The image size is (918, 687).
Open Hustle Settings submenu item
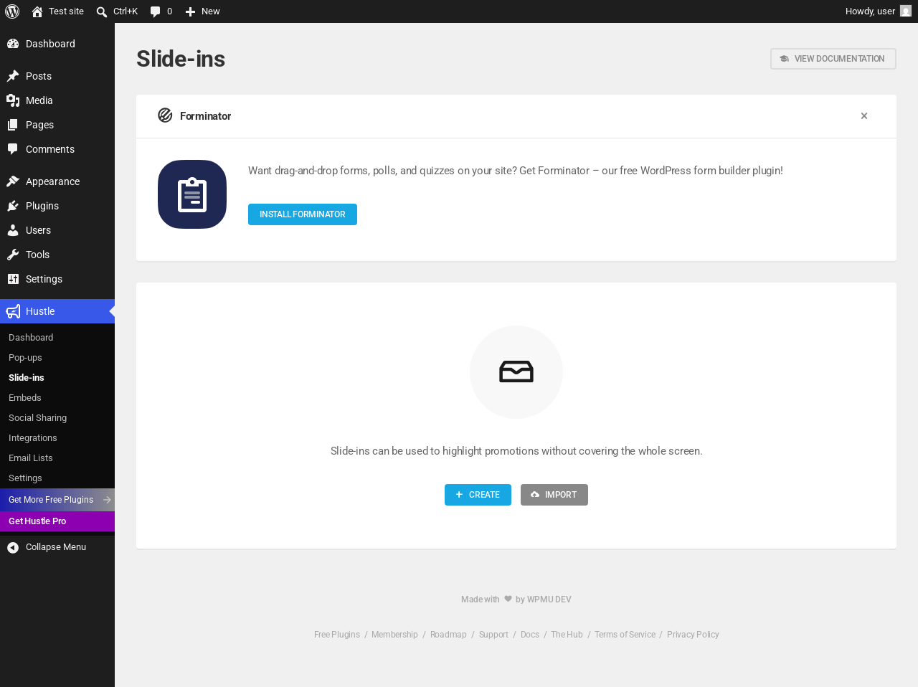pos(25,478)
